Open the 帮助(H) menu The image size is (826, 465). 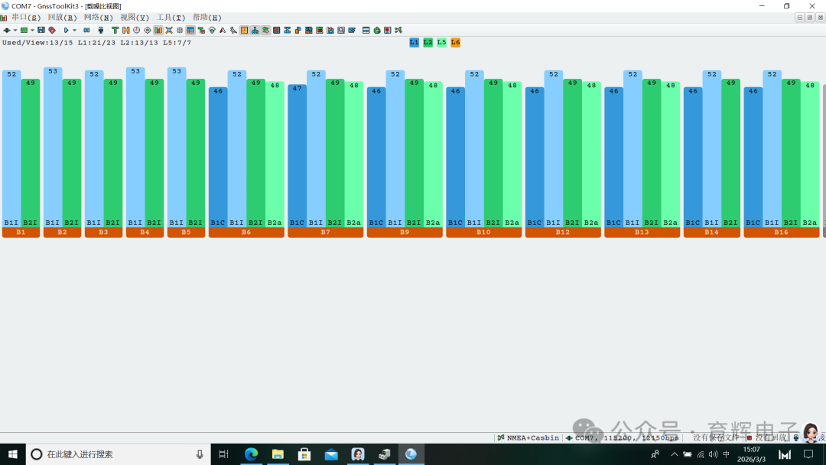207,18
